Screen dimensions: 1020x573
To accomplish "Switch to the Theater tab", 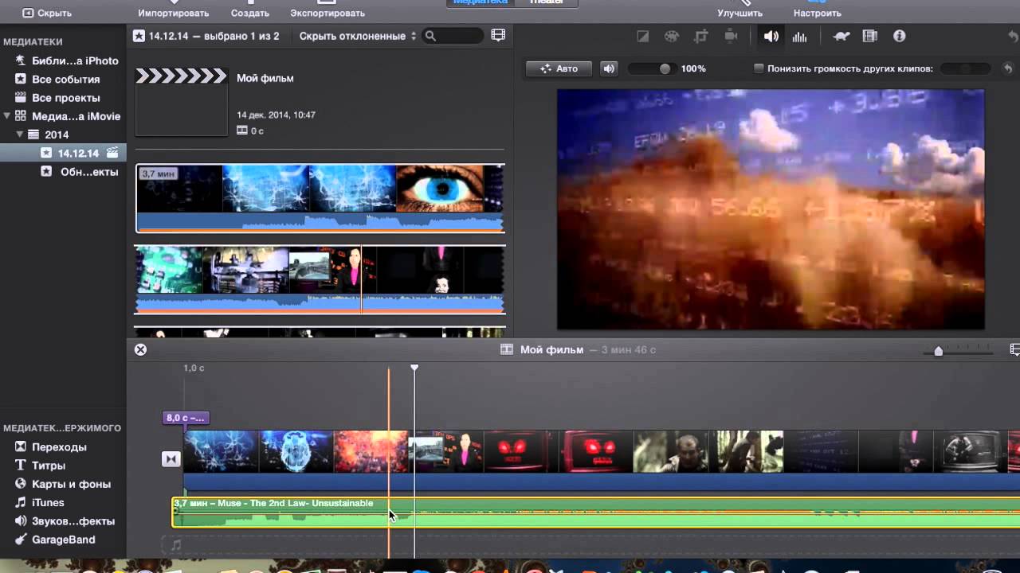I will (x=545, y=2).
